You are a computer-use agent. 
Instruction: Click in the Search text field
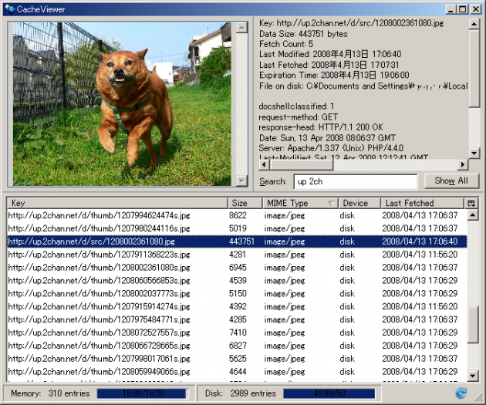(x=355, y=181)
